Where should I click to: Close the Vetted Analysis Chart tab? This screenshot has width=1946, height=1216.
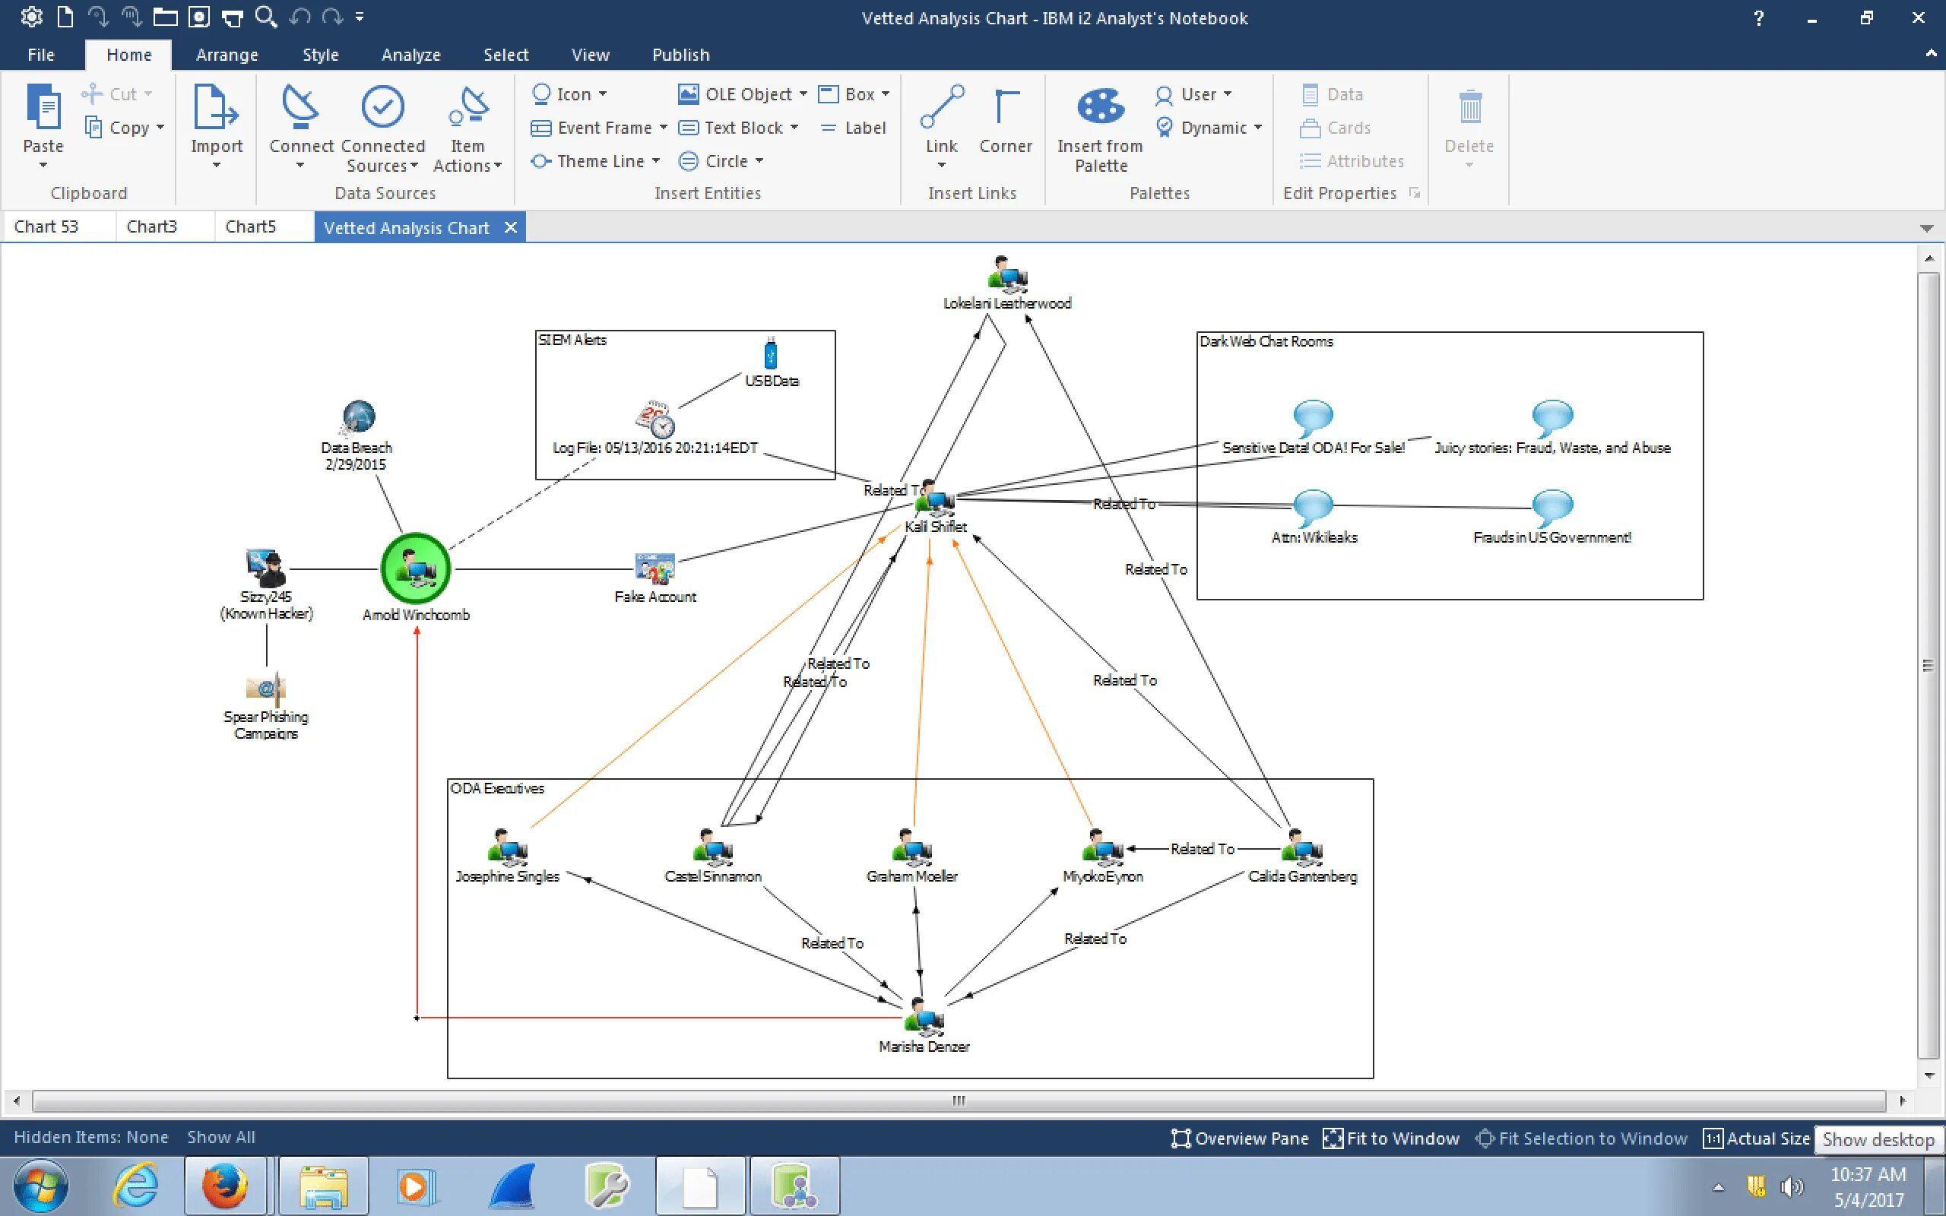click(x=511, y=227)
